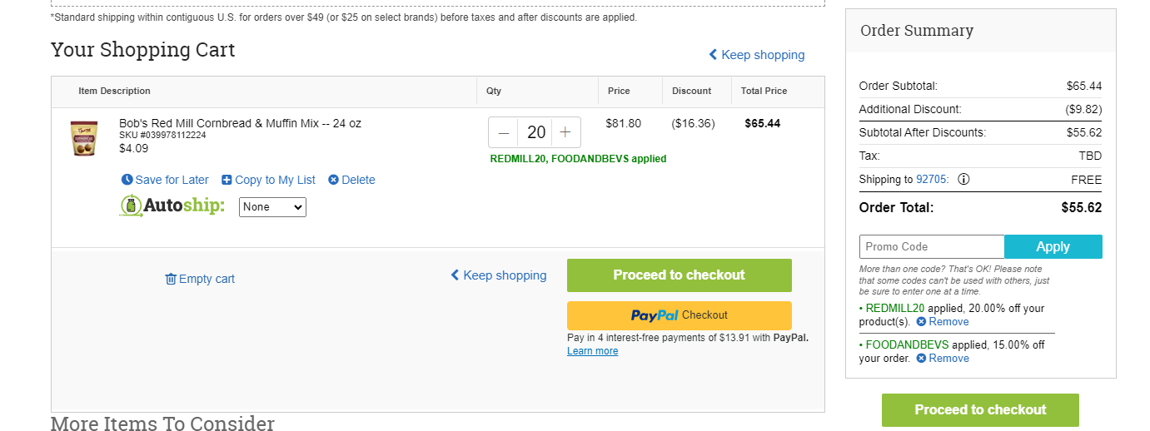Apply the promo code
Screen dimensions: 1150x431
[x=1053, y=246]
